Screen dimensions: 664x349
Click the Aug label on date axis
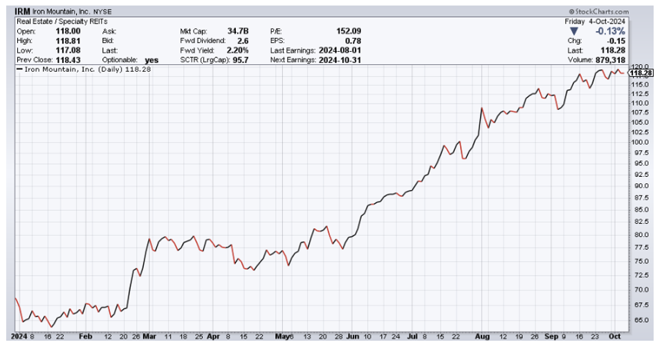click(482, 337)
